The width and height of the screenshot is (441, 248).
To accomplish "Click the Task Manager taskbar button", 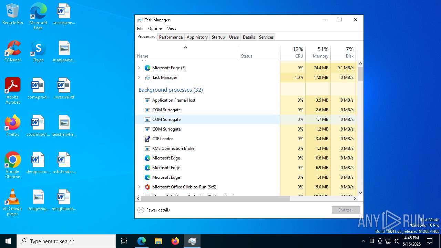I will (x=192, y=241).
